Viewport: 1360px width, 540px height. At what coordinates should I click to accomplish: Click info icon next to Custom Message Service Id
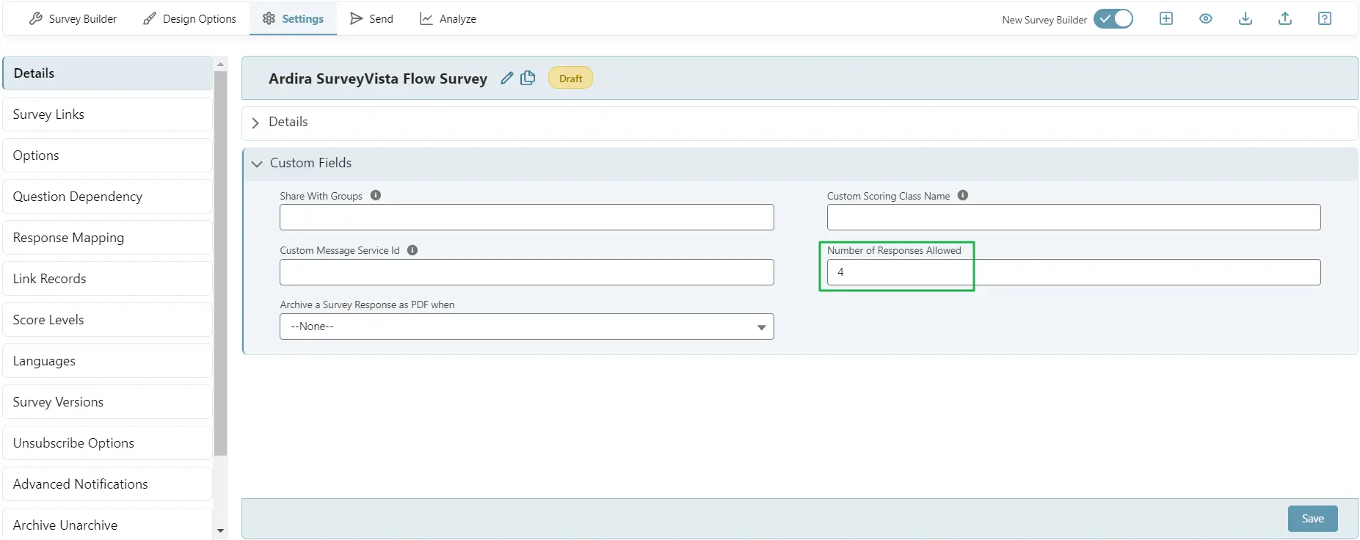coord(412,250)
